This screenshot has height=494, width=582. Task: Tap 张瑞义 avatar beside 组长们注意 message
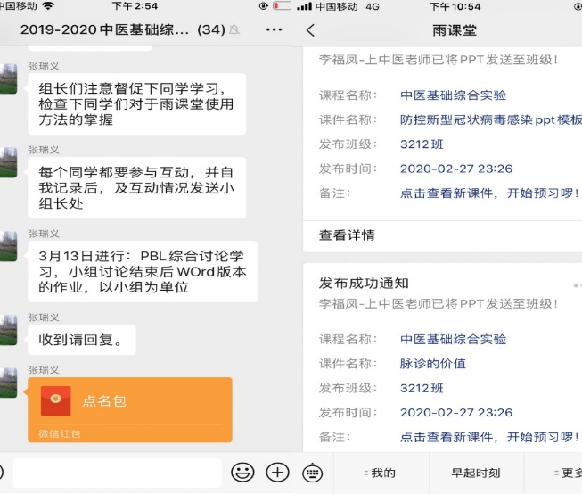[8, 78]
